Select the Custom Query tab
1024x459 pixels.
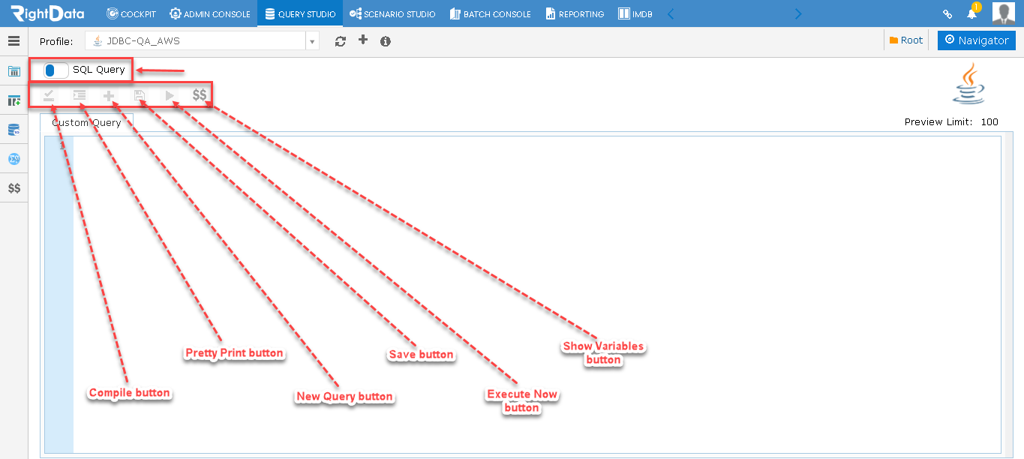[x=86, y=123]
